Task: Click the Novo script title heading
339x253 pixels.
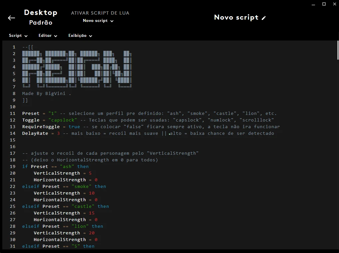Action: pyautogui.click(x=236, y=18)
